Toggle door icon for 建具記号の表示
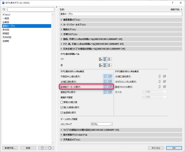Viewport: 185px width, 152px height. pyautogui.click(x=105, y=92)
